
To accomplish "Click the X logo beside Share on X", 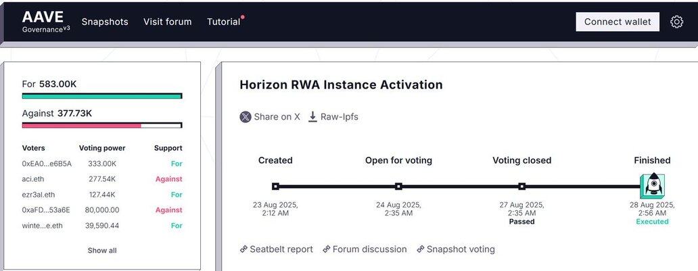I will (246, 117).
